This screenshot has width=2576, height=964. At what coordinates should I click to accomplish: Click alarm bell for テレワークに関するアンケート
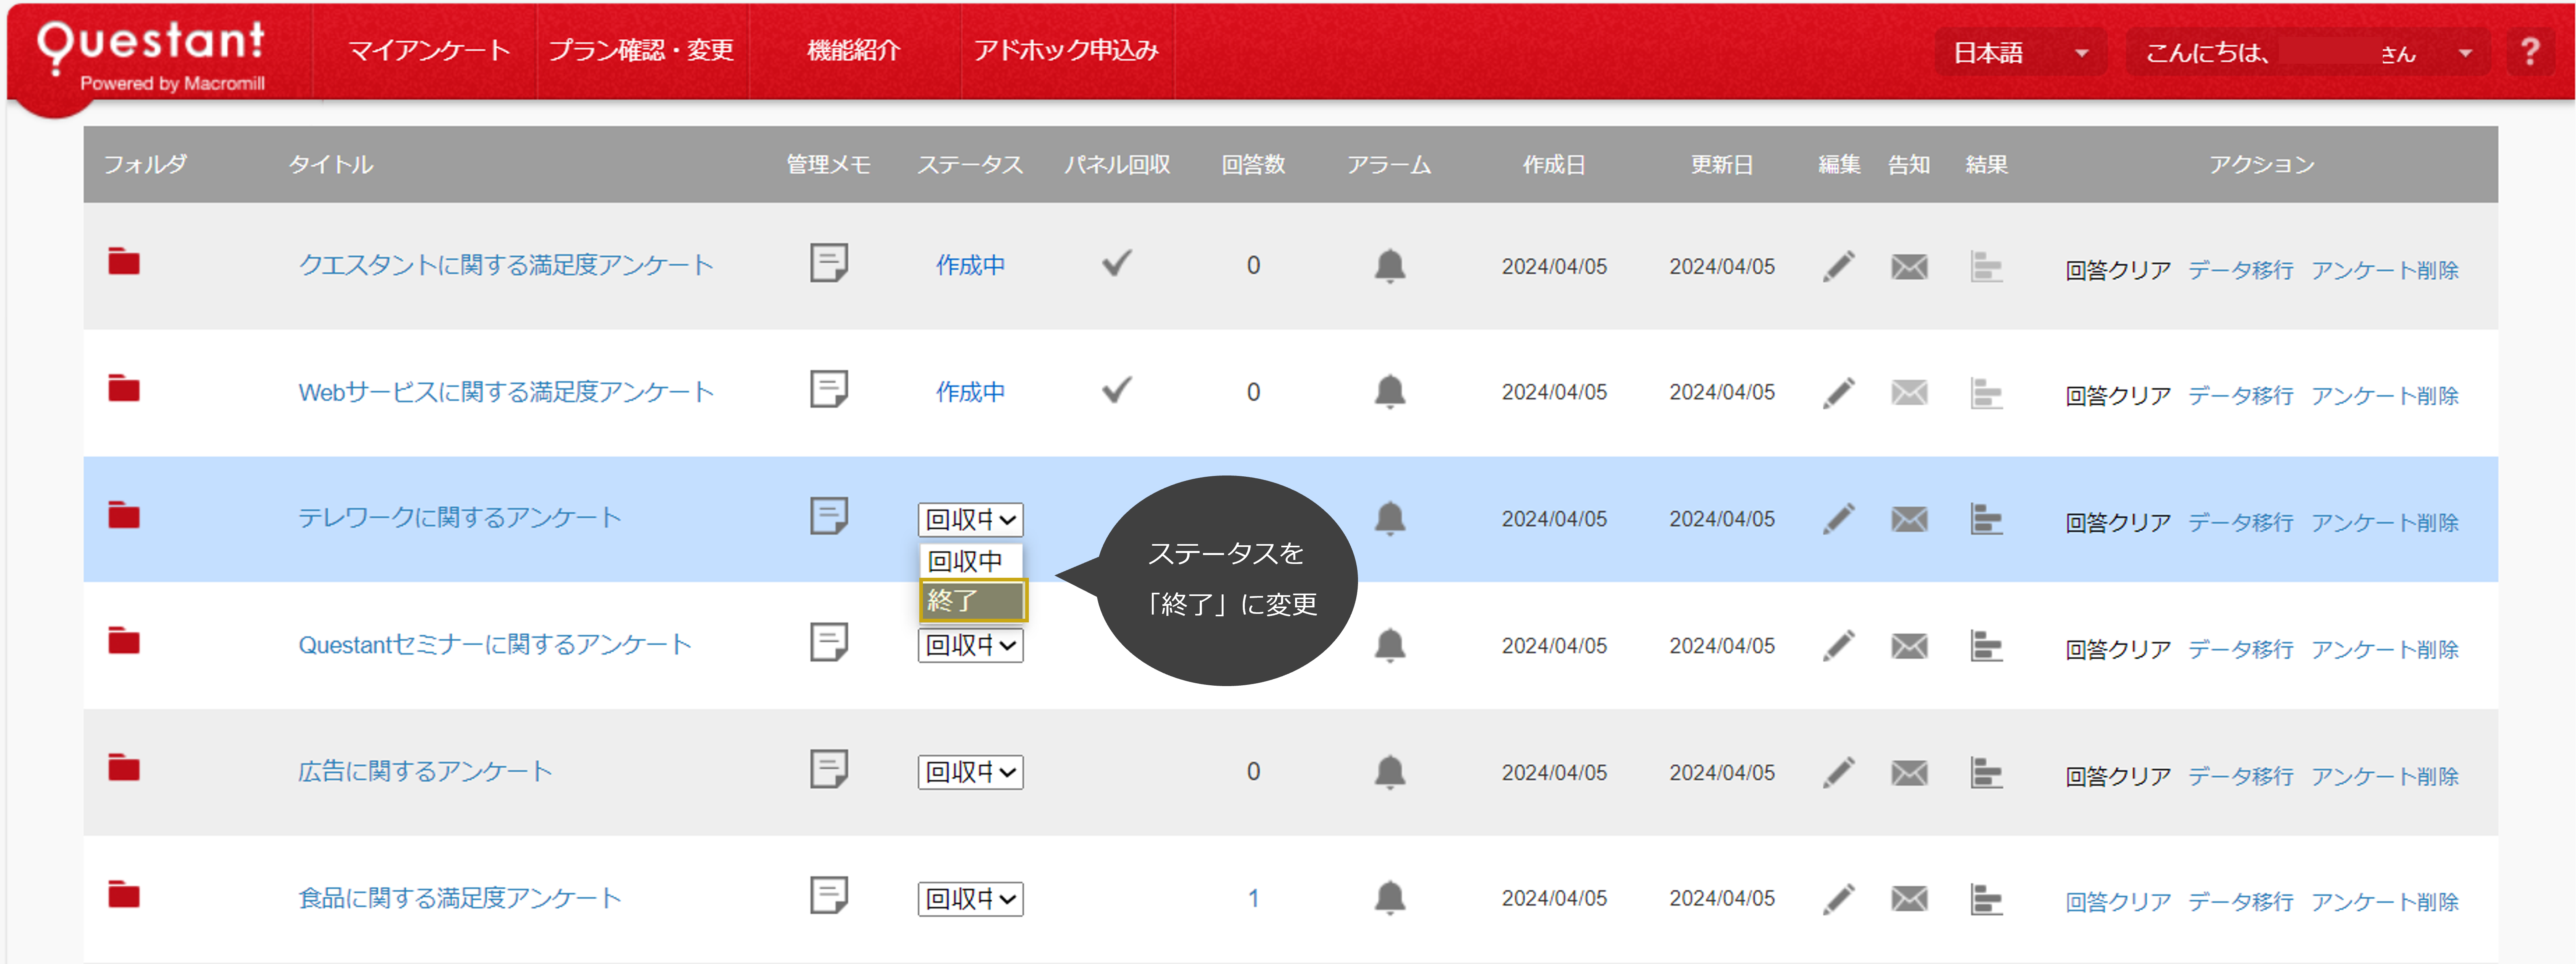(x=1390, y=518)
